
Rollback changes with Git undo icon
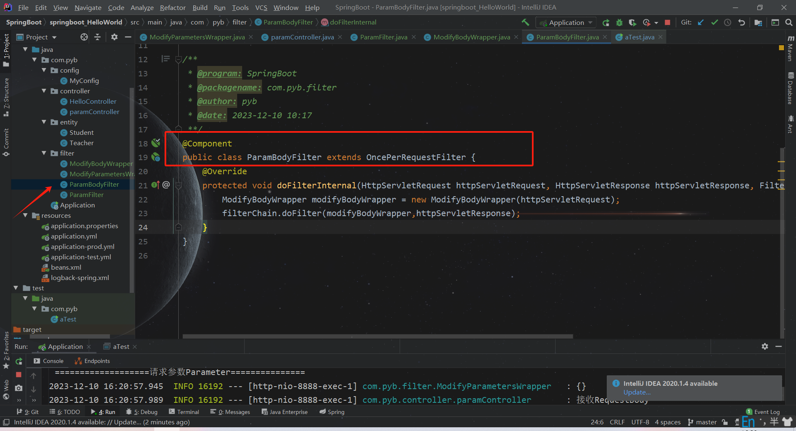pyautogui.click(x=741, y=22)
